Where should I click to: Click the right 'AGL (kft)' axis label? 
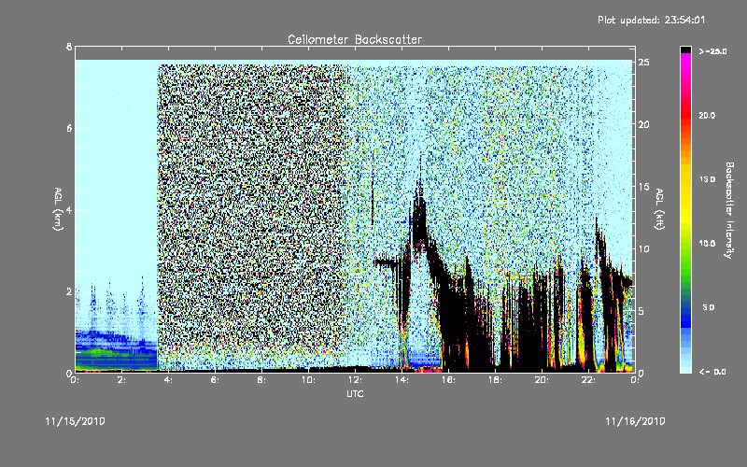(660, 209)
